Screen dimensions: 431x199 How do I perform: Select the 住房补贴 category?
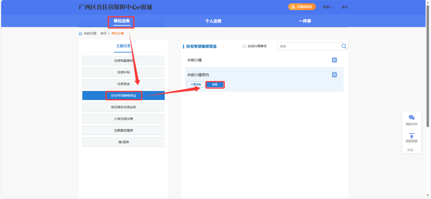tap(123, 72)
